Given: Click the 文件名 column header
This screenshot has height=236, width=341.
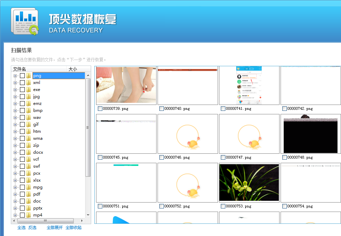Looking at the screenshot, I should pos(39,69).
